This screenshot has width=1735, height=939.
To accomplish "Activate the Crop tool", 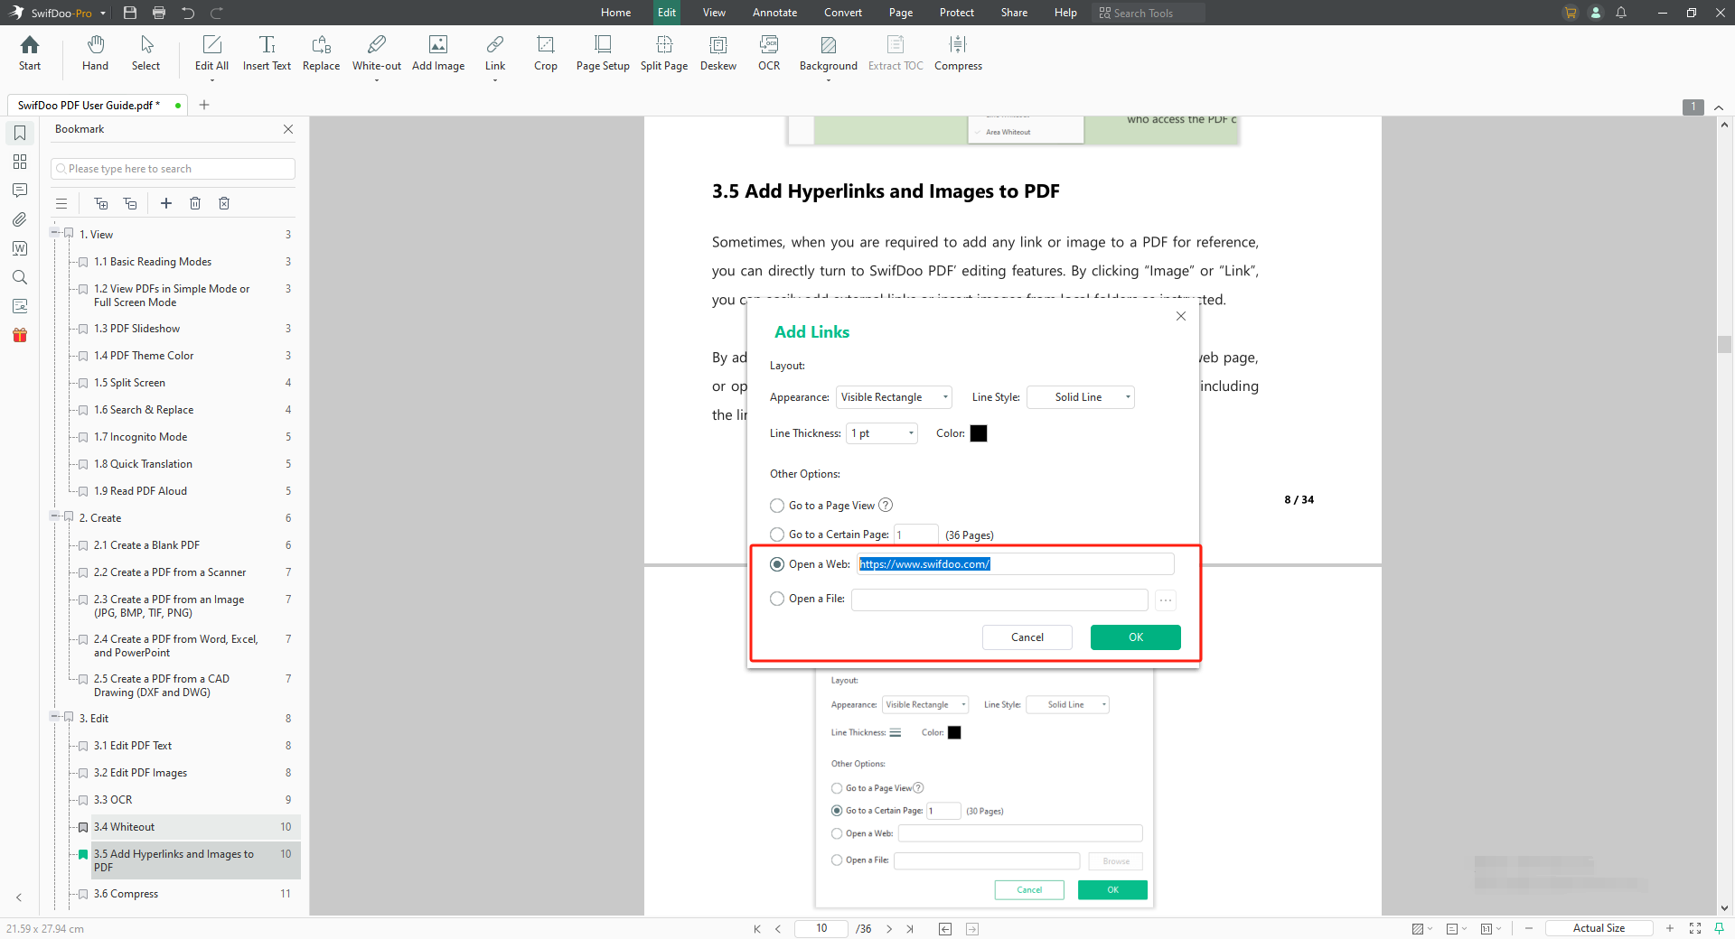I will pos(545,54).
